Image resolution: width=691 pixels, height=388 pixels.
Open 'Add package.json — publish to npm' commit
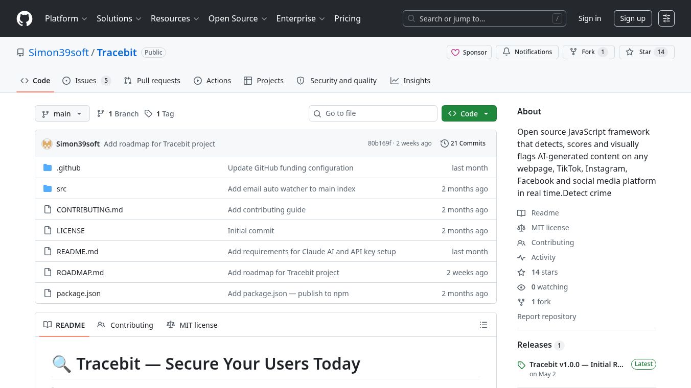(x=288, y=294)
